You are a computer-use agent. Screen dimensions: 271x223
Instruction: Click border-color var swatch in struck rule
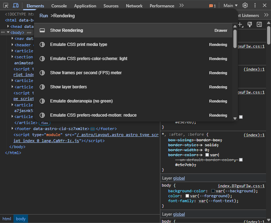pyautogui.click(x=207, y=155)
